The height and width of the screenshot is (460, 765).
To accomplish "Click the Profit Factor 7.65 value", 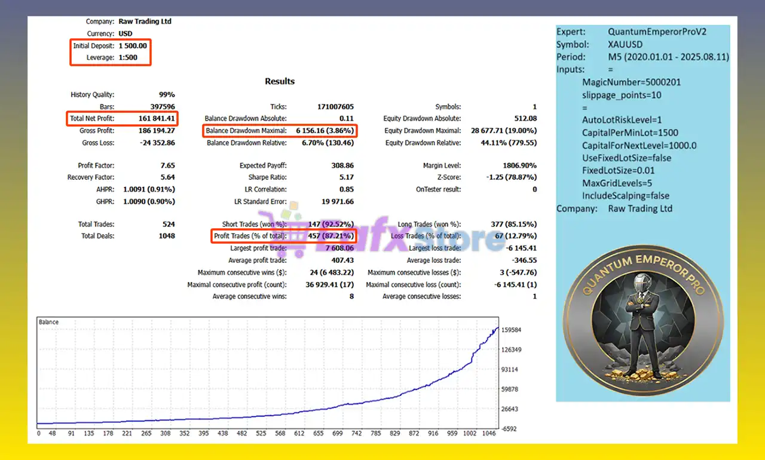I will click(x=167, y=165).
